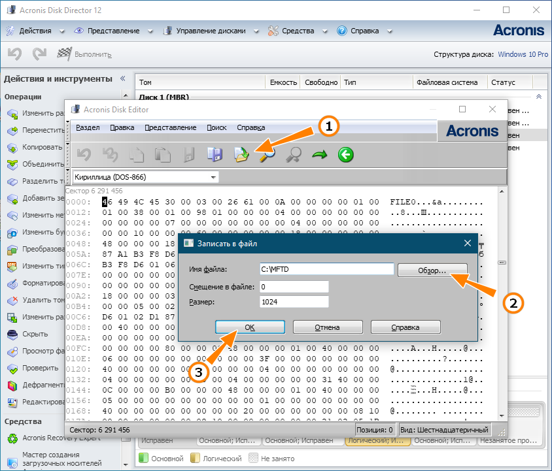Collapse the Действия и инструменты panel
Viewport: 552px width, 471px height.
(122, 78)
